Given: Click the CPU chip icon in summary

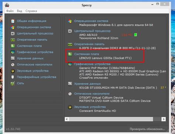Looking at the screenshot, I should (70, 31).
